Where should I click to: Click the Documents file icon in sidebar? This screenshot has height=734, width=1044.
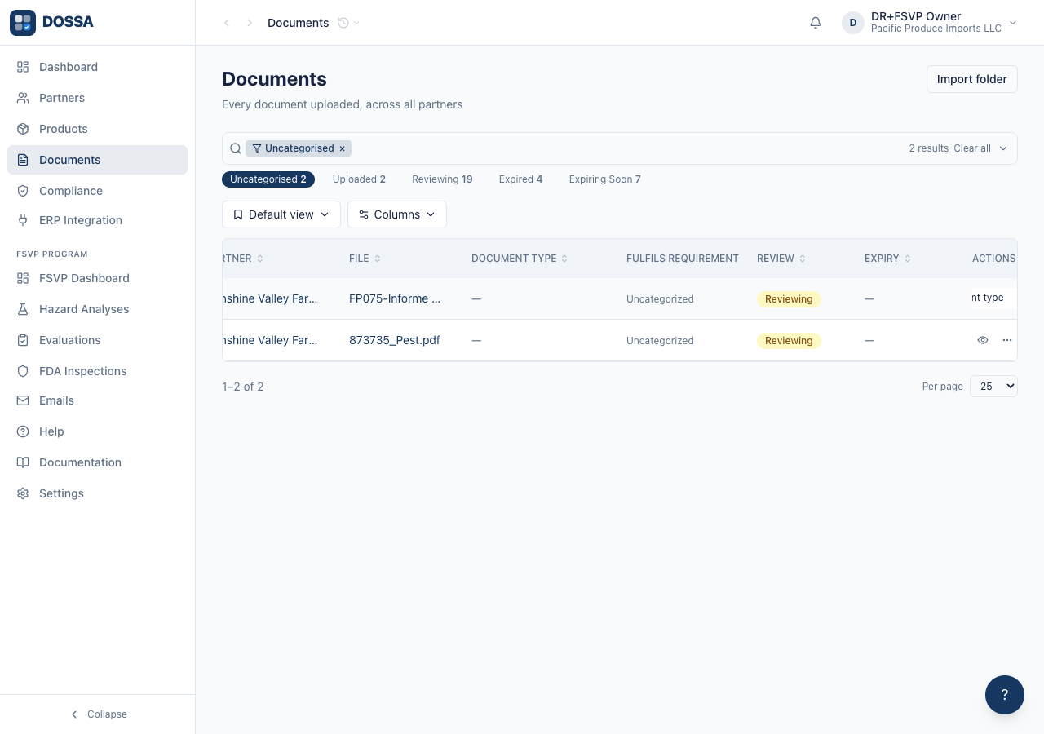click(x=23, y=160)
